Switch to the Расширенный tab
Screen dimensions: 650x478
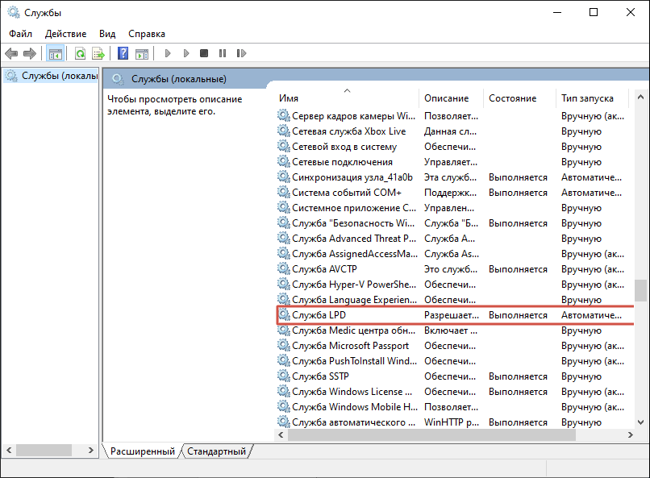[x=142, y=451]
